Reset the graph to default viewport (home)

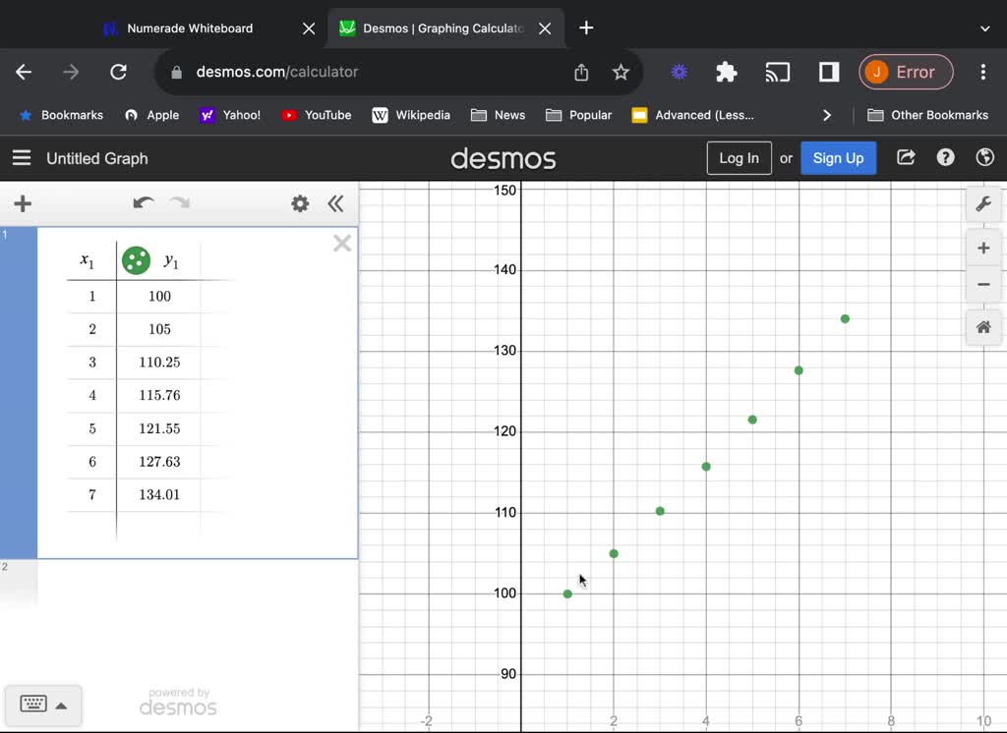983,327
